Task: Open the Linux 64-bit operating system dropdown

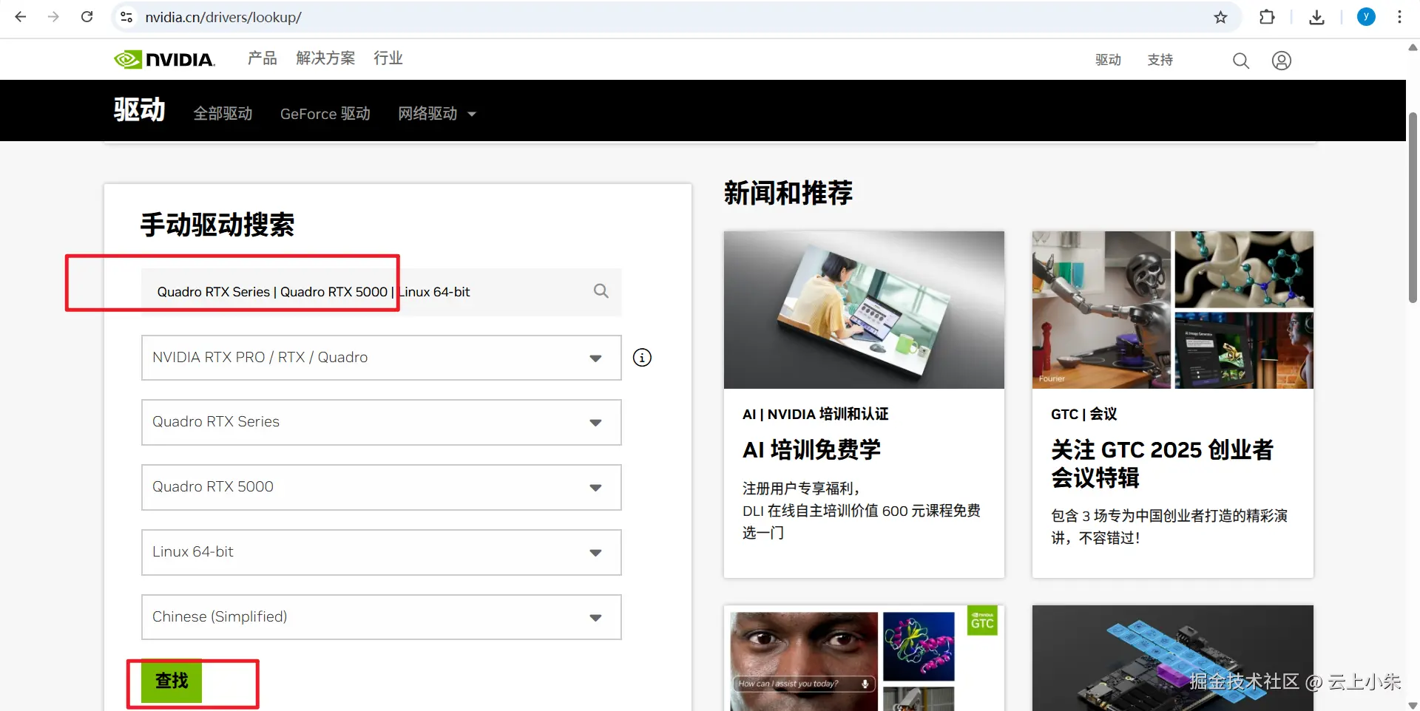Action: click(x=381, y=552)
